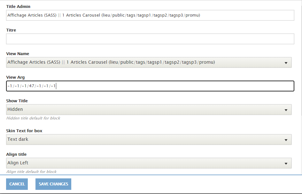Image resolution: width=302 pixels, height=194 pixels.
Task: Focus the empty Titre input field
Action: [150, 39]
